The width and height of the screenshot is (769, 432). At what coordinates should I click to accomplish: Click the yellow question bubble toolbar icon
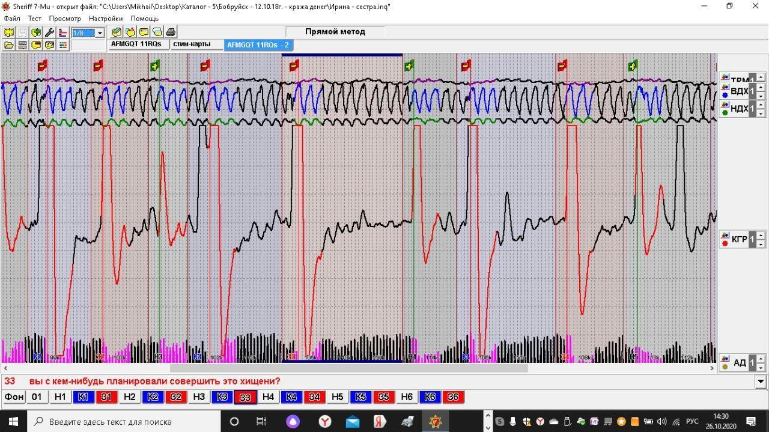[50, 45]
